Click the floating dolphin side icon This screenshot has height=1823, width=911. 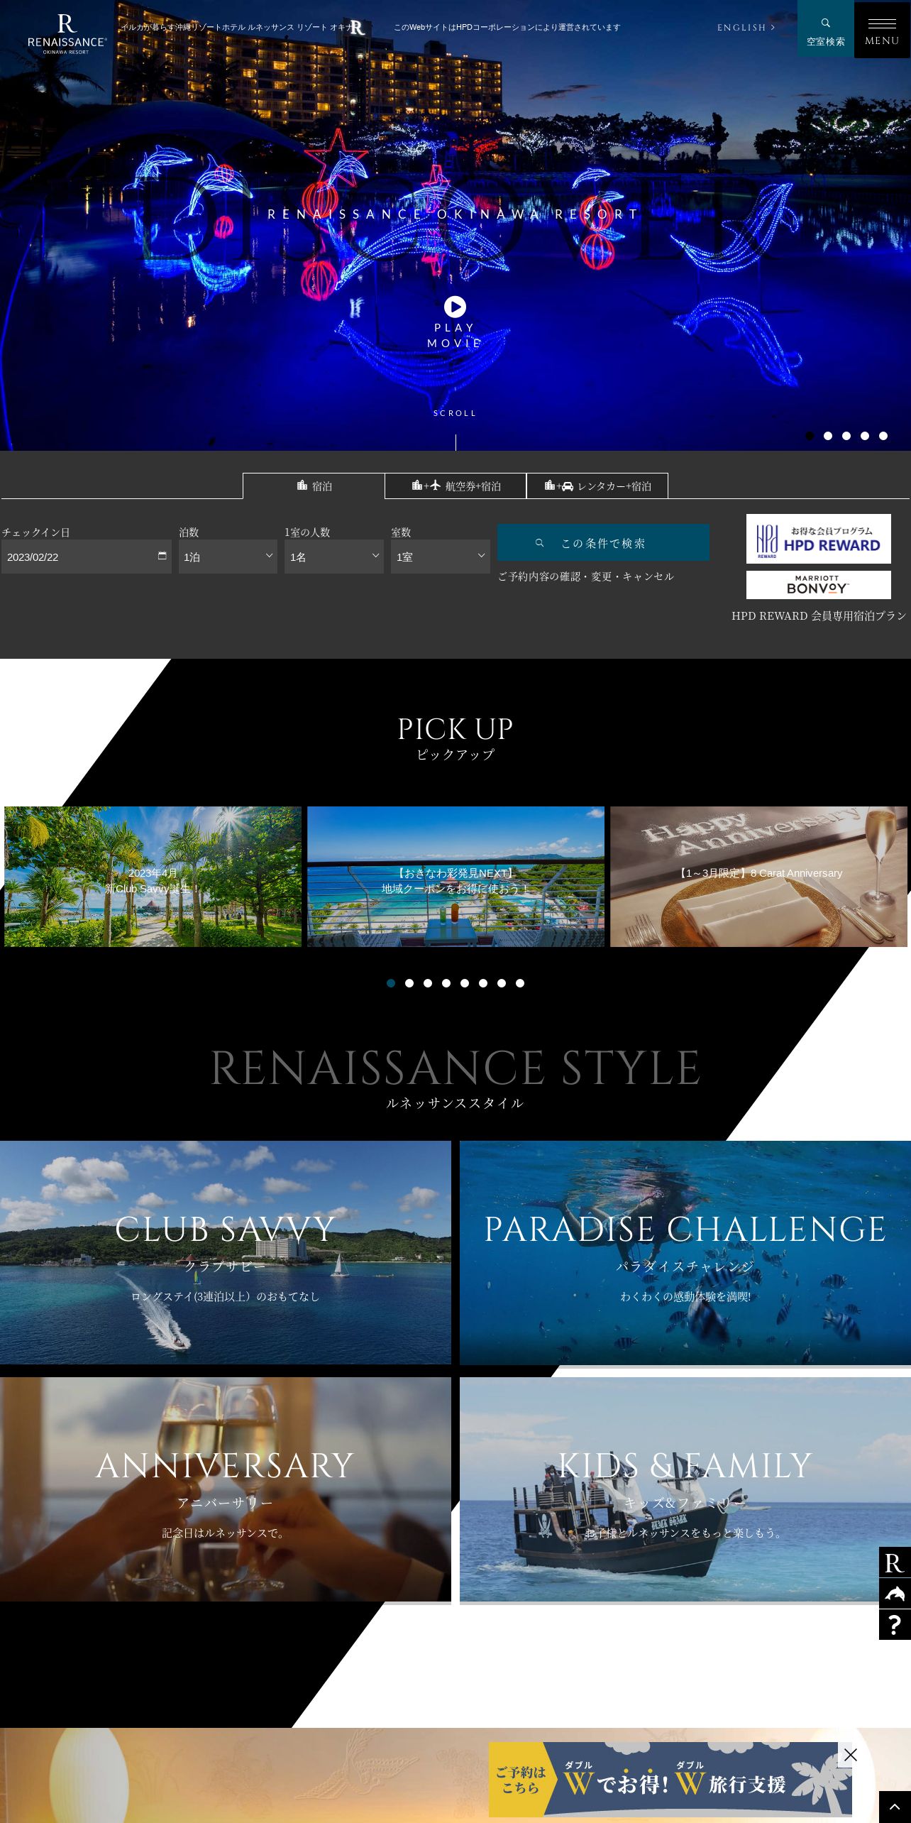(x=895, y=1594)
